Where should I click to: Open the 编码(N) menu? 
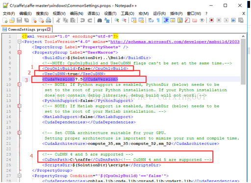tap(76, 14)
